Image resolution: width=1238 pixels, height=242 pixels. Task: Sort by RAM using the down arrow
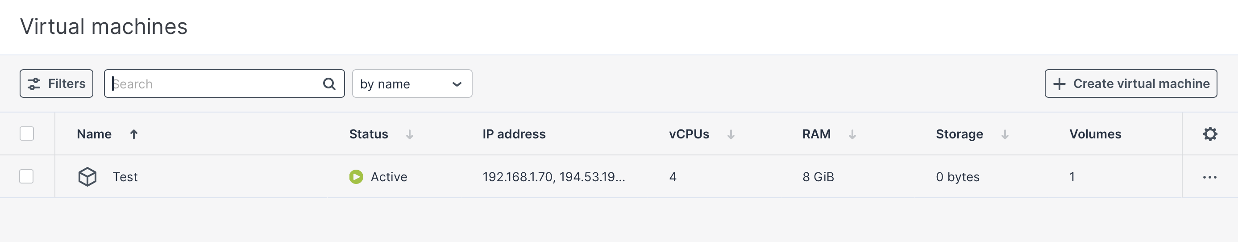[x=852, y=134]
